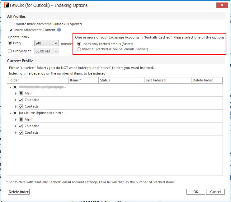Click the Update Index label
This screenshot has width=231, height=202.
point(19,37)
